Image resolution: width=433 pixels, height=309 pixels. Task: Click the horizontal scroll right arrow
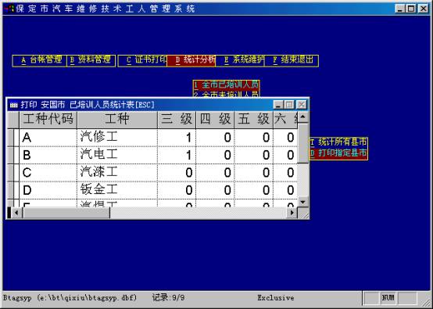coord(292,213)
